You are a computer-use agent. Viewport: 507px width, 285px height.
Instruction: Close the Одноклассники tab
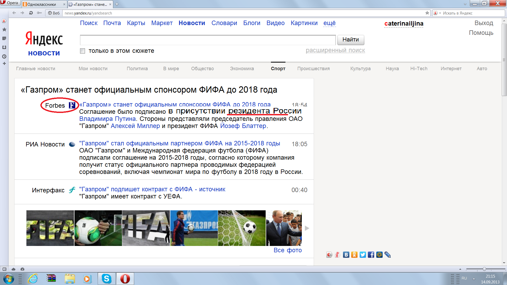tap(64, 4)
